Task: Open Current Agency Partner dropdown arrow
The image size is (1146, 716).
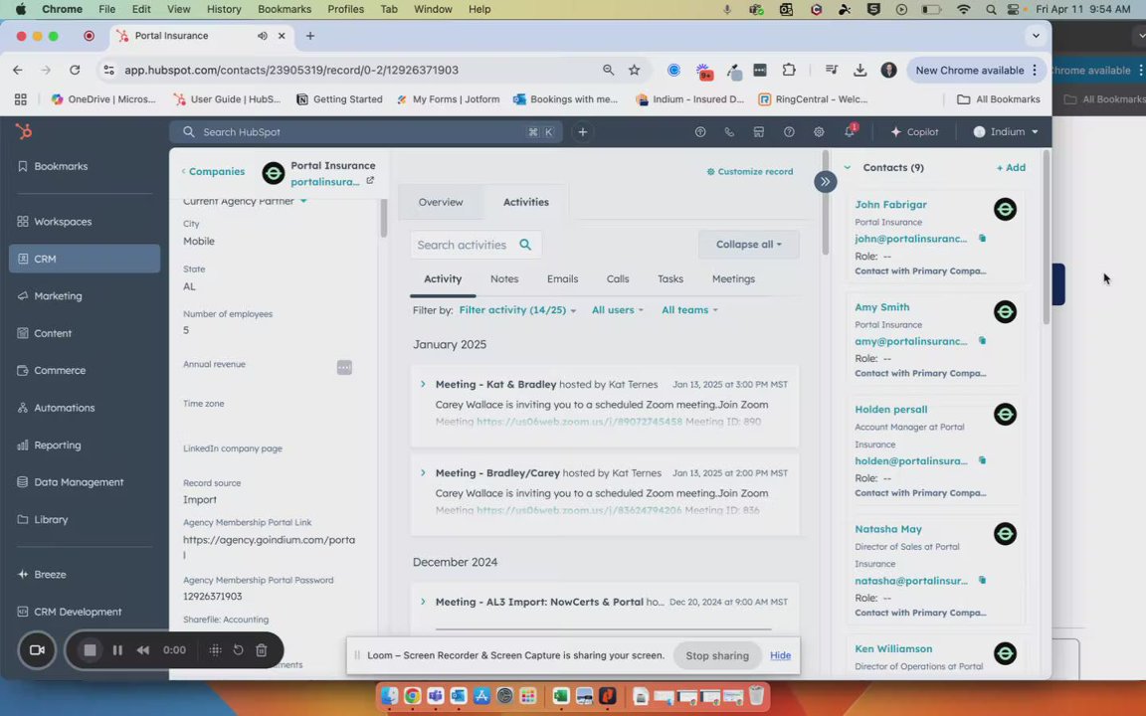Action: point(303,201)
